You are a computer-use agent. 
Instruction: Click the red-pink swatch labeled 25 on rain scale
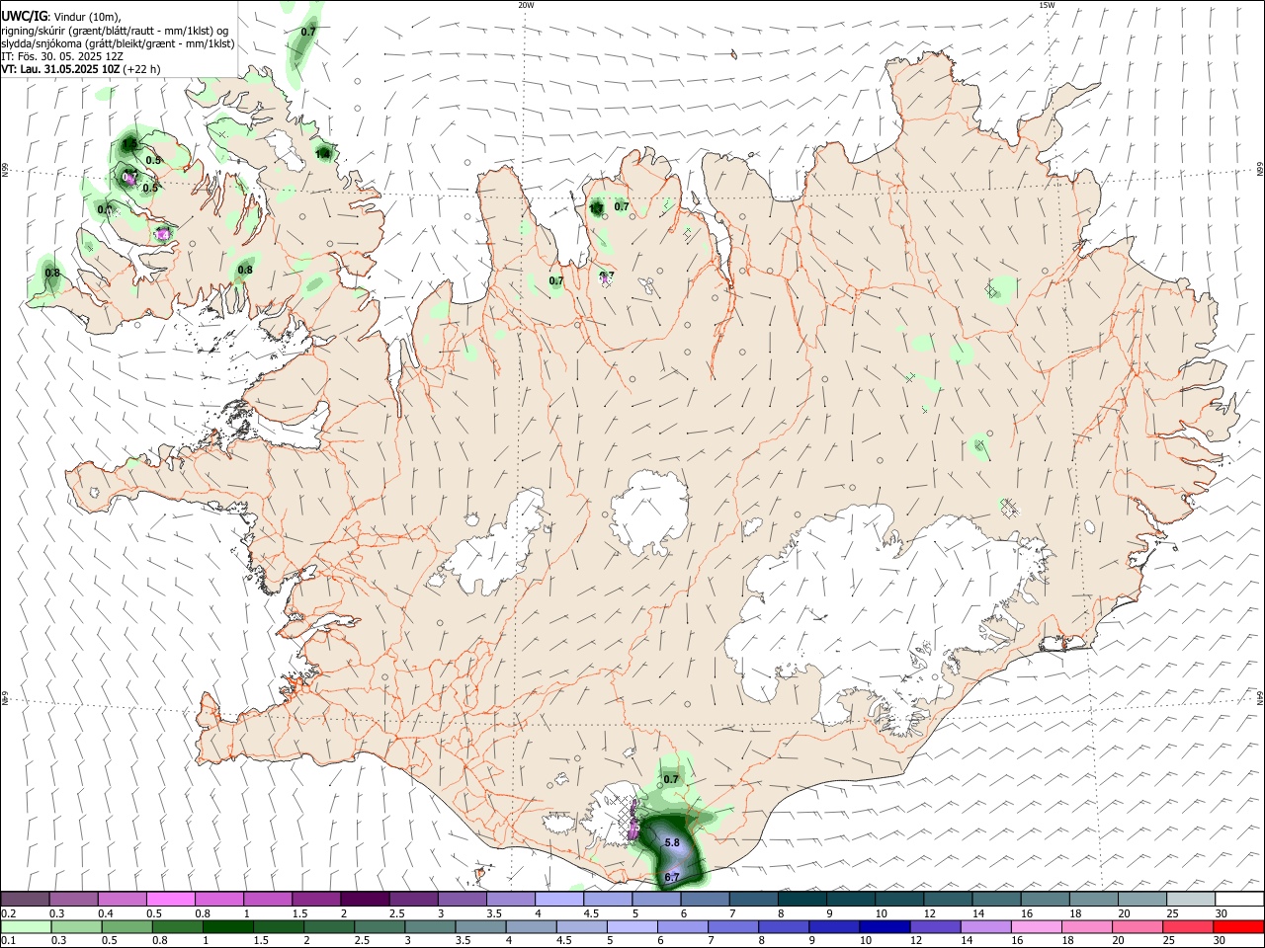(x=1188, y=927)
